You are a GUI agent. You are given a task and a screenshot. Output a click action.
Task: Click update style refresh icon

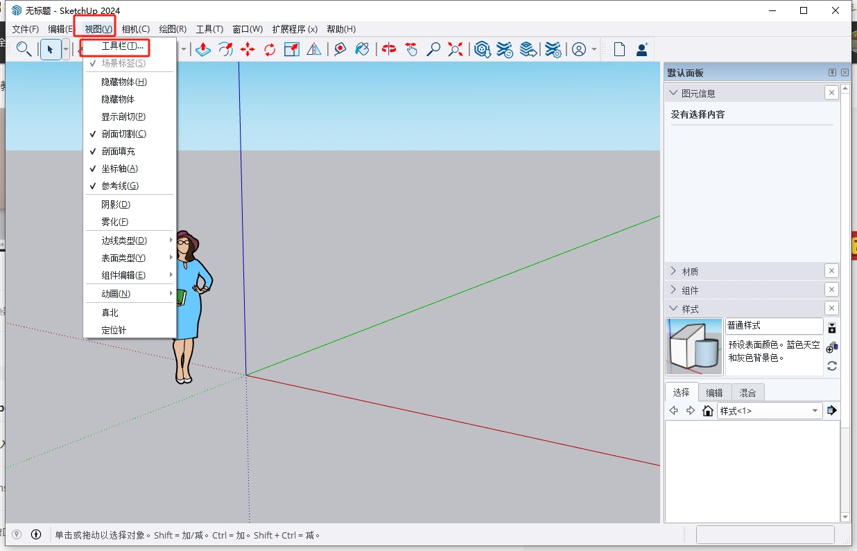[x=832, y=366]
